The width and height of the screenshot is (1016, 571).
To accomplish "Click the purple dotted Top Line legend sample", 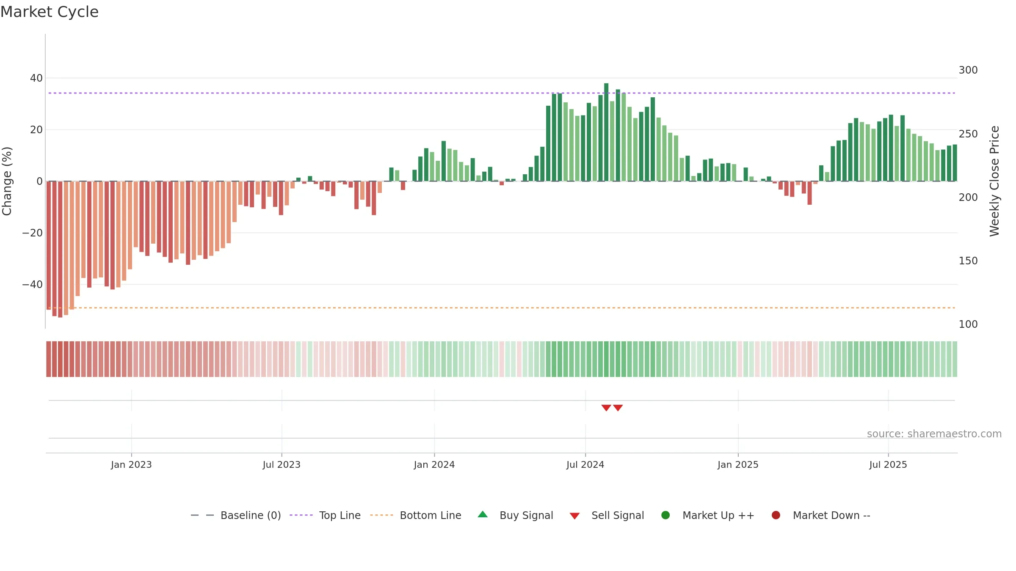I will click(x=301, y=515).
